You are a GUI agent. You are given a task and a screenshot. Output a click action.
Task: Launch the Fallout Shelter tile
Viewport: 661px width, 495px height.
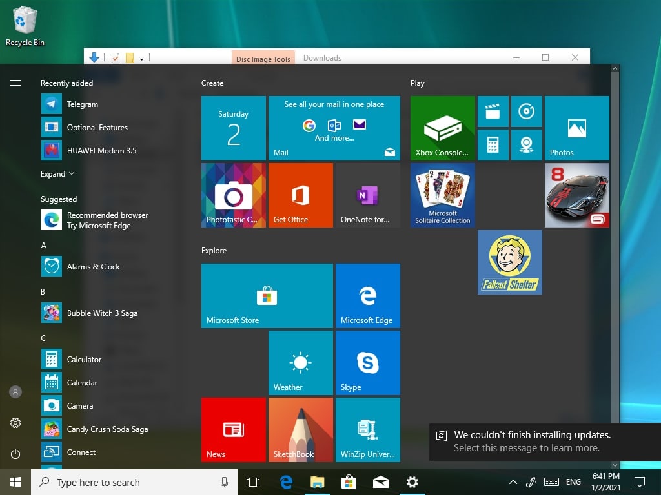[510, 262]
